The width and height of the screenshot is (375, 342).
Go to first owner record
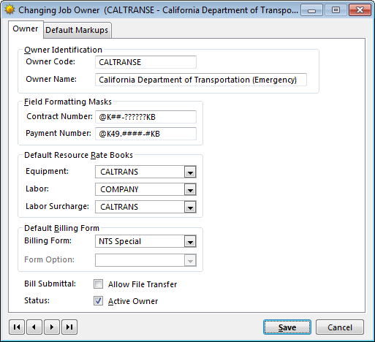tap(17, 327)
